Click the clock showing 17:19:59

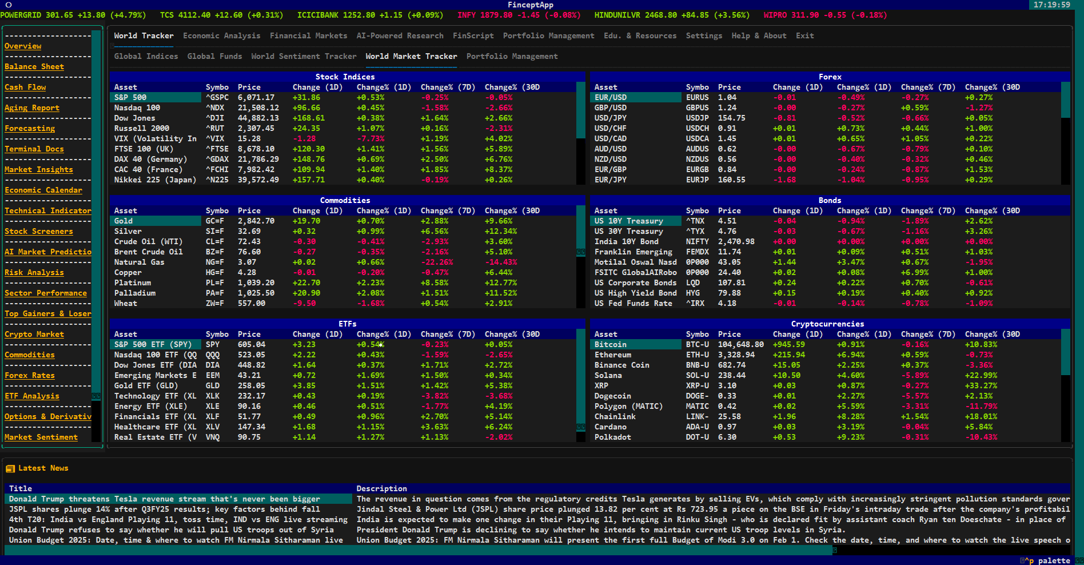(1052, 5)
